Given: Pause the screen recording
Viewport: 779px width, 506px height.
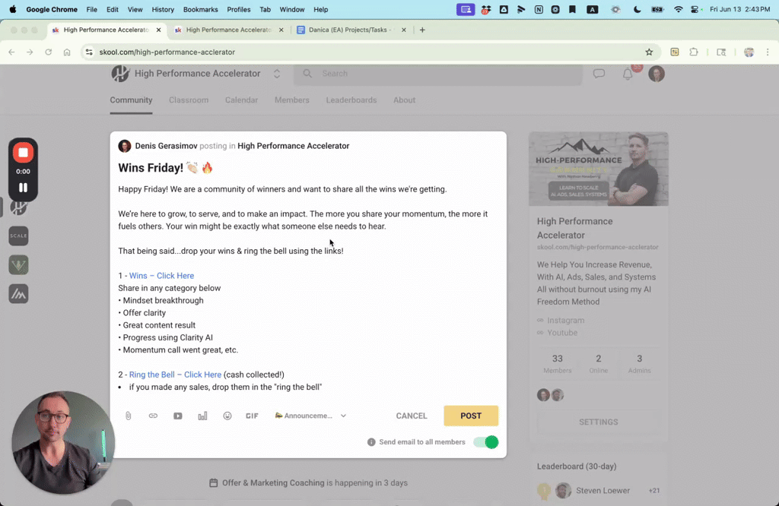Looking at the screenshot, I should coord(23,188).
